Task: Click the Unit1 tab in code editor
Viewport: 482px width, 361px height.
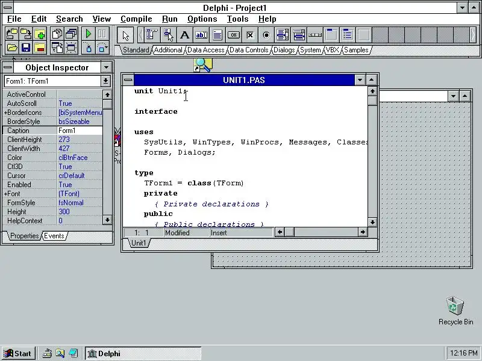Action: pyautogui.click(x=139, y=243)
